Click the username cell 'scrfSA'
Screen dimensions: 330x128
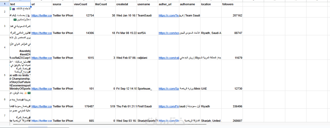click(x=147, y=33)
